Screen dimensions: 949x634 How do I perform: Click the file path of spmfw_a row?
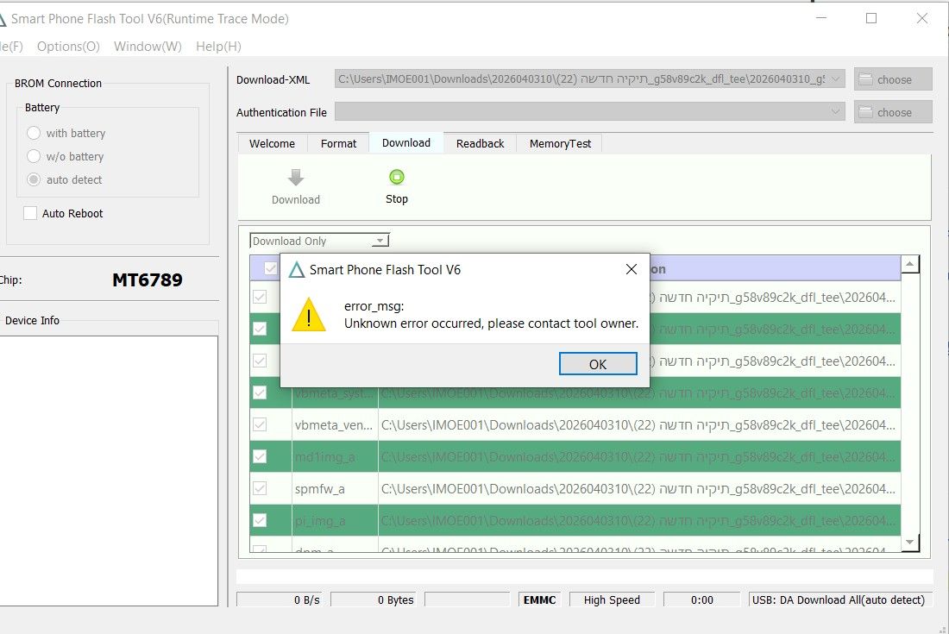pos(638,489)
